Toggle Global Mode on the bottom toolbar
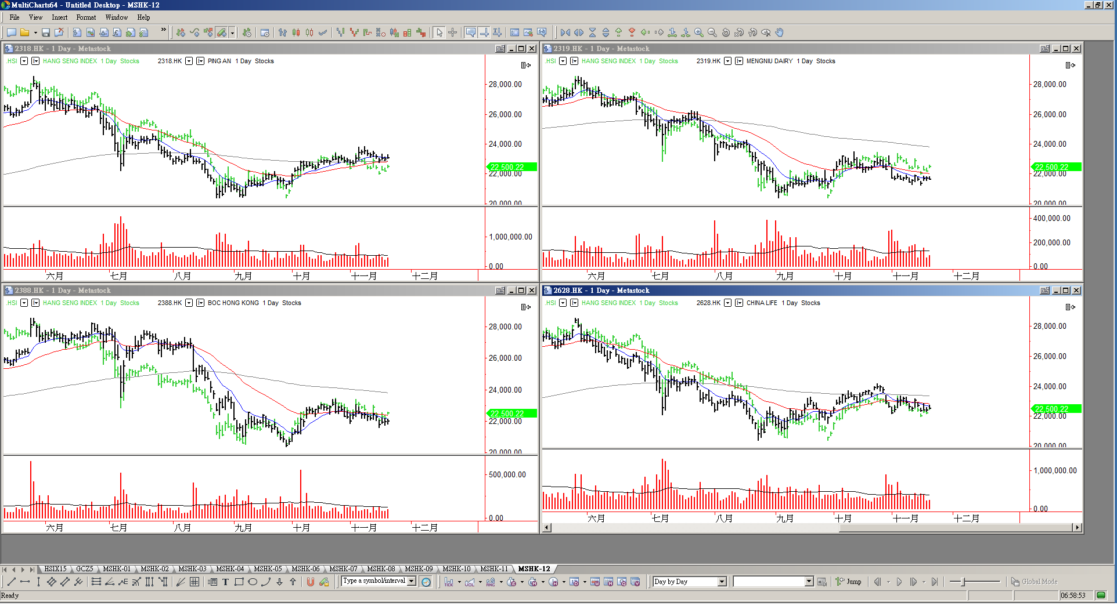This screenshot has width=1117, height=613. 1034,582
